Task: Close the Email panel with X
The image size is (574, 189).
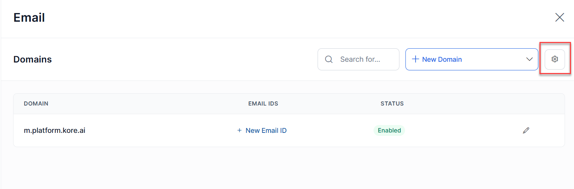Action: (x=559, y=17)
